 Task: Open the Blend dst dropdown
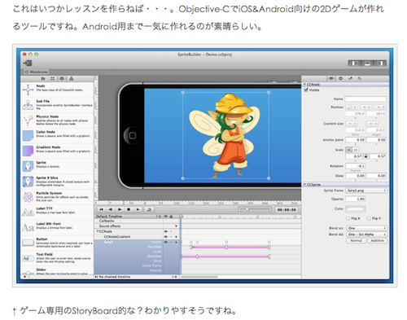366,234
